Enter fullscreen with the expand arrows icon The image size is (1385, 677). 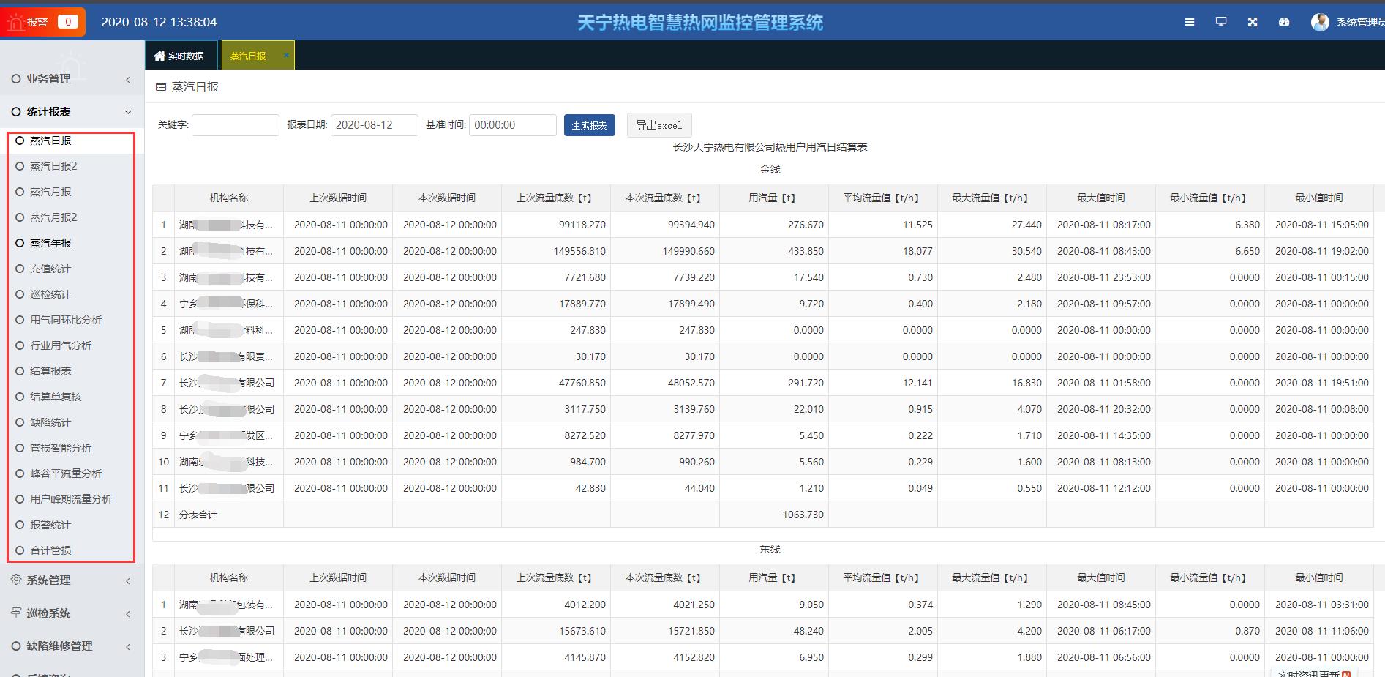coord(1253,22)
